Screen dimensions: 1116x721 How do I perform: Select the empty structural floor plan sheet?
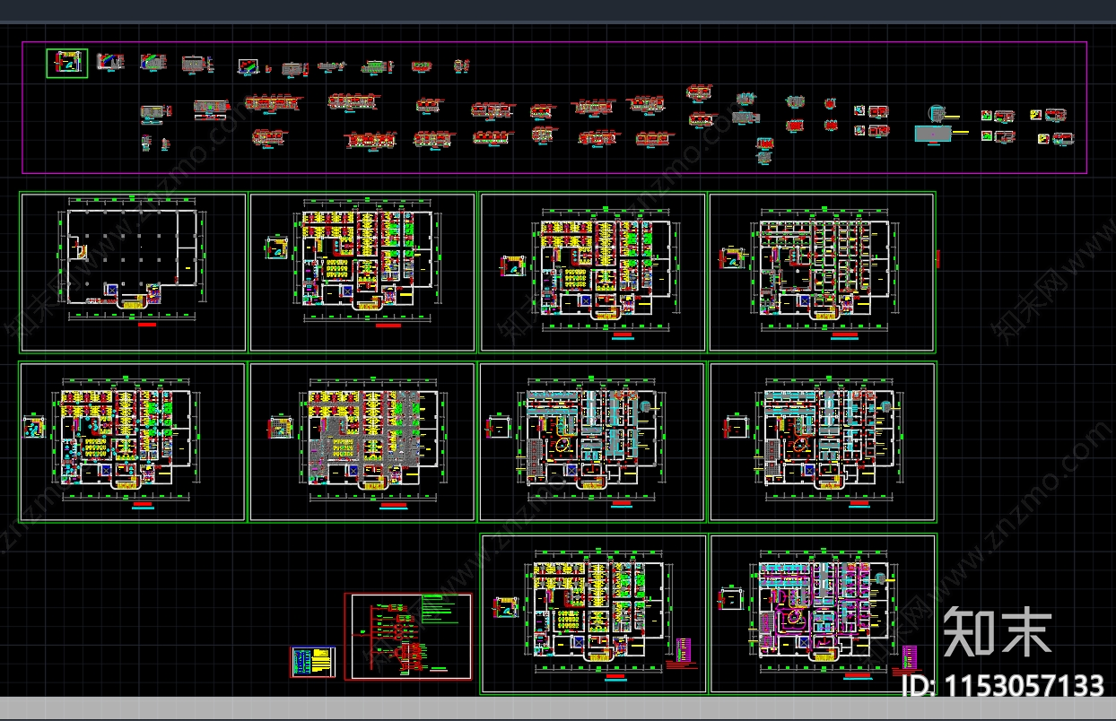coord(133,272)
